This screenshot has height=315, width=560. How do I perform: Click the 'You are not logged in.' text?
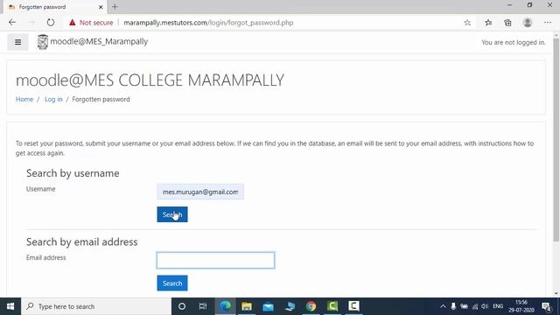coord(514,43)
